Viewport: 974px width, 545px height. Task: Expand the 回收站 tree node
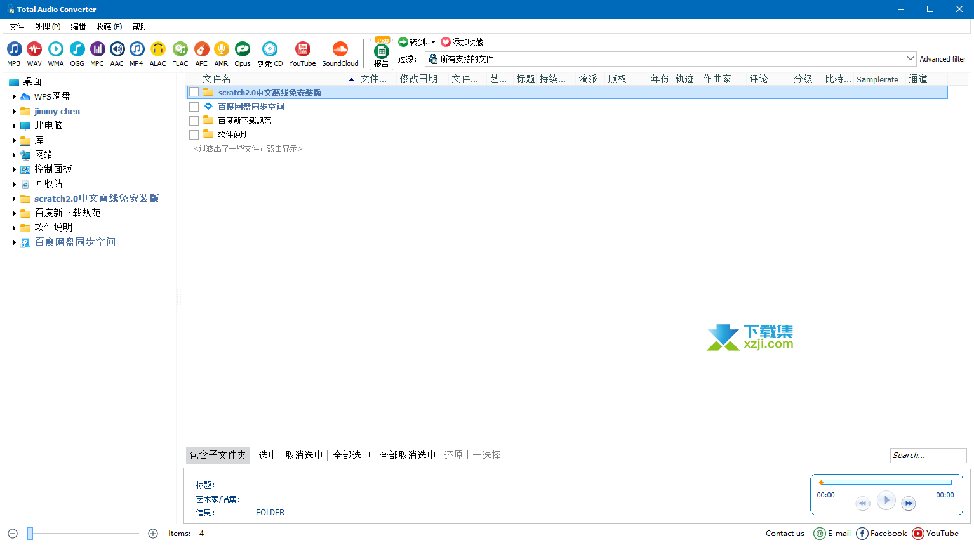tap(14, 185)
